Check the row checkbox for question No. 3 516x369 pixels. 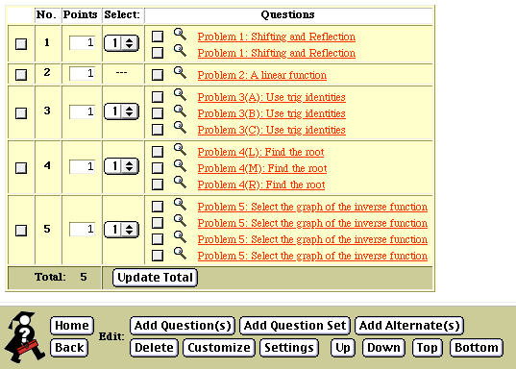21,113
